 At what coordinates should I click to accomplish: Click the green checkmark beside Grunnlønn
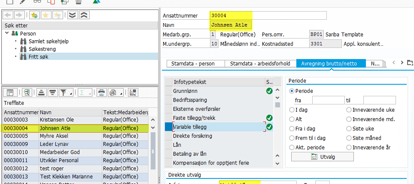click(x=269, y=91)
